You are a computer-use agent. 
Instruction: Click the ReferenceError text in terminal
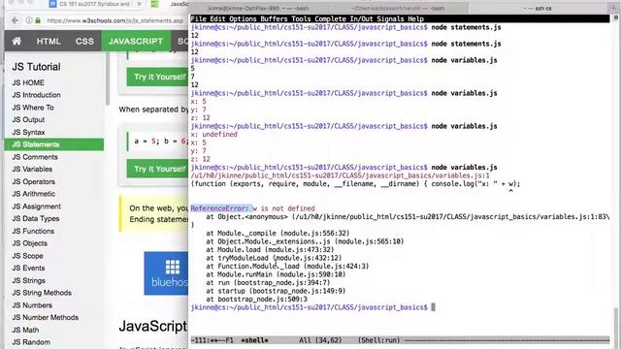(x=220, y=208)
